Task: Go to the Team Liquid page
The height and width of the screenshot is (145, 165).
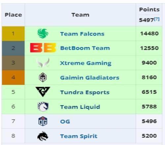Action: tap(80, 107)
